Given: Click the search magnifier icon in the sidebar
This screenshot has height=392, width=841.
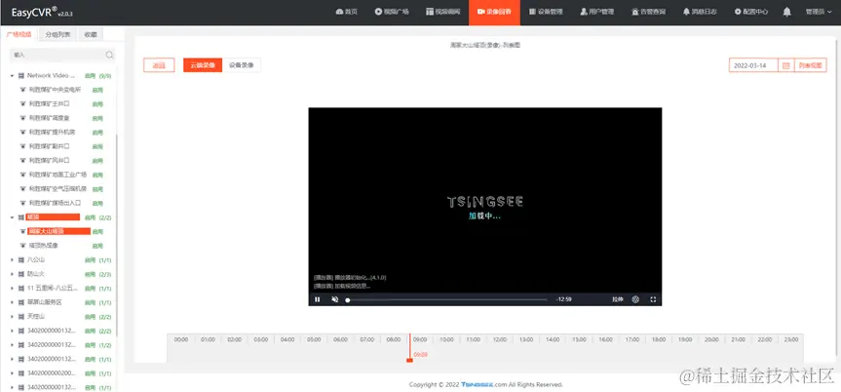Looking at the screenshot, I should pos(109,55).
